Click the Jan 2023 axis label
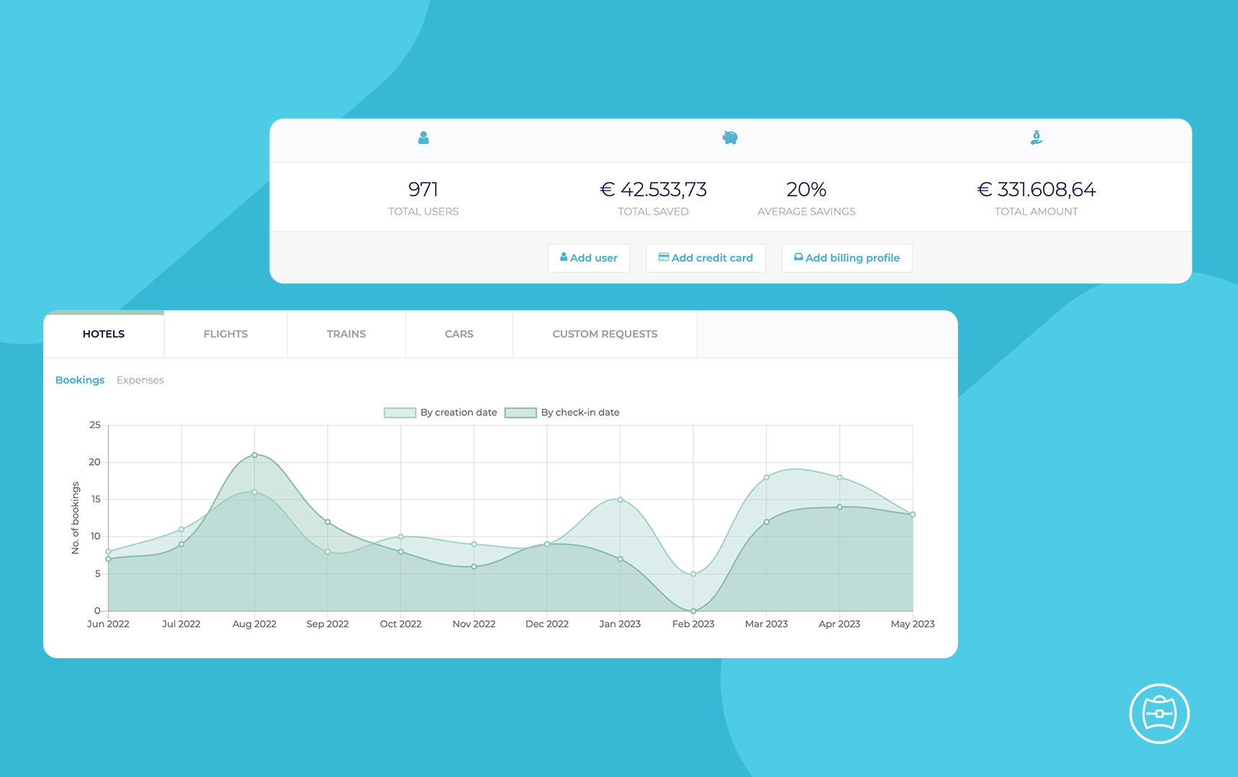The height and width of the screenshot is (777, 1238). tap(620, 624)
